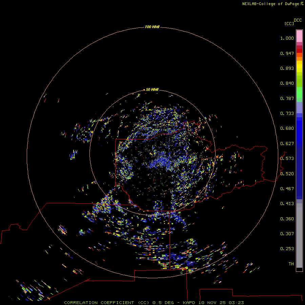This screenshot has height=305, width=305.
Task: Click the 100 NMI range ring label
Action: click(152, 27)
